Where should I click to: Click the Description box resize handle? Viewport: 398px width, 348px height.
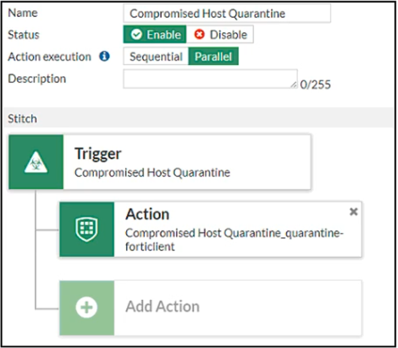294,85
